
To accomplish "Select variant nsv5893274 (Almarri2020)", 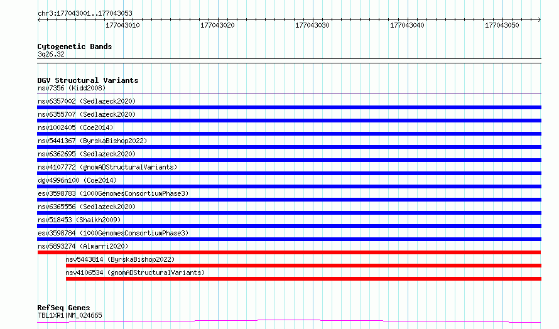I will [x=83, y=246].
